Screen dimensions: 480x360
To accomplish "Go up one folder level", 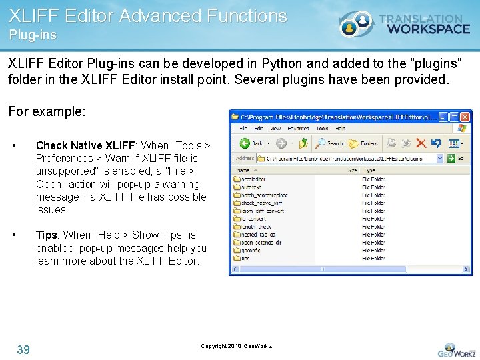I will 303,143.
